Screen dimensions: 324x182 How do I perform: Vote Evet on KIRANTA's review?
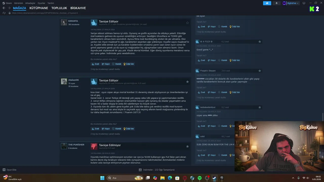[x=95, y=64]
